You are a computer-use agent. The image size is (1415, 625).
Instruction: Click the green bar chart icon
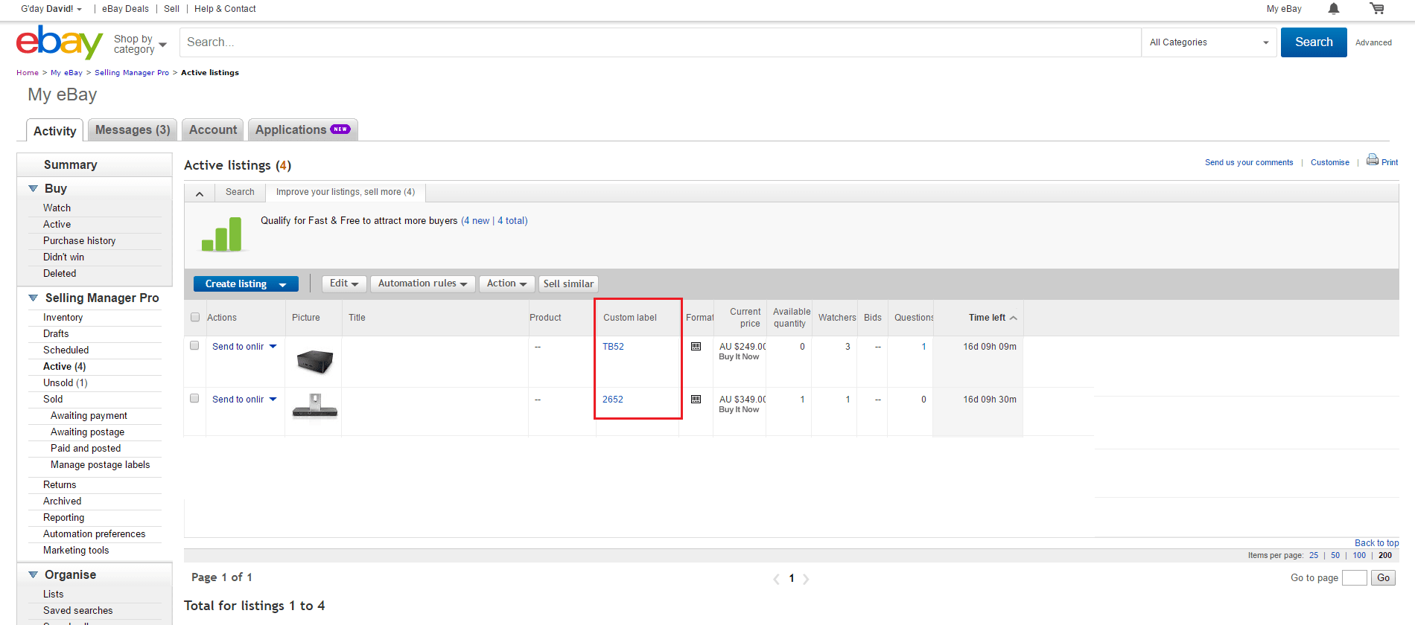222,234
